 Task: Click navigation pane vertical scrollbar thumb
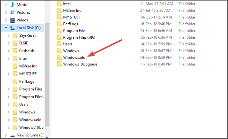coord(47,75)
